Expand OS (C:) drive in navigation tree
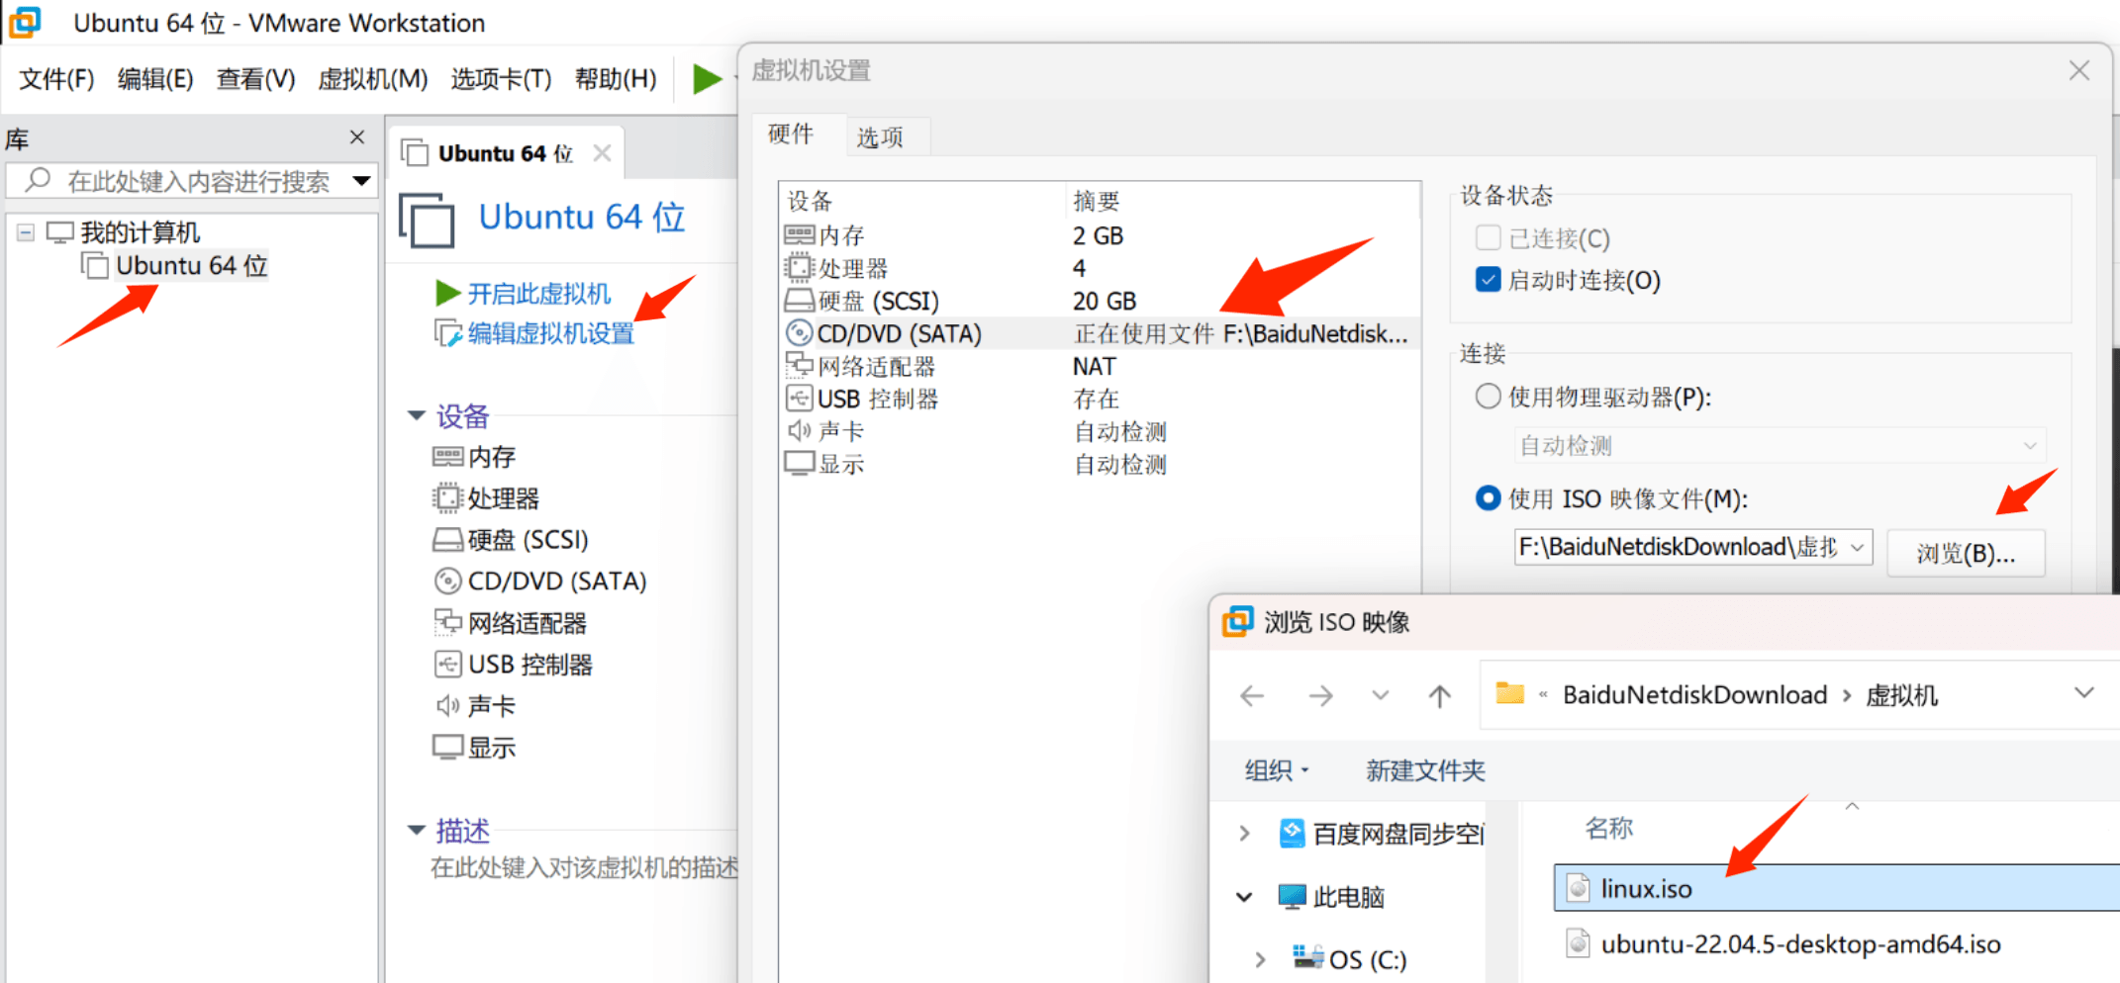Image resolution: width=2120 pixels, height=983 pixels. point(1260,959)
